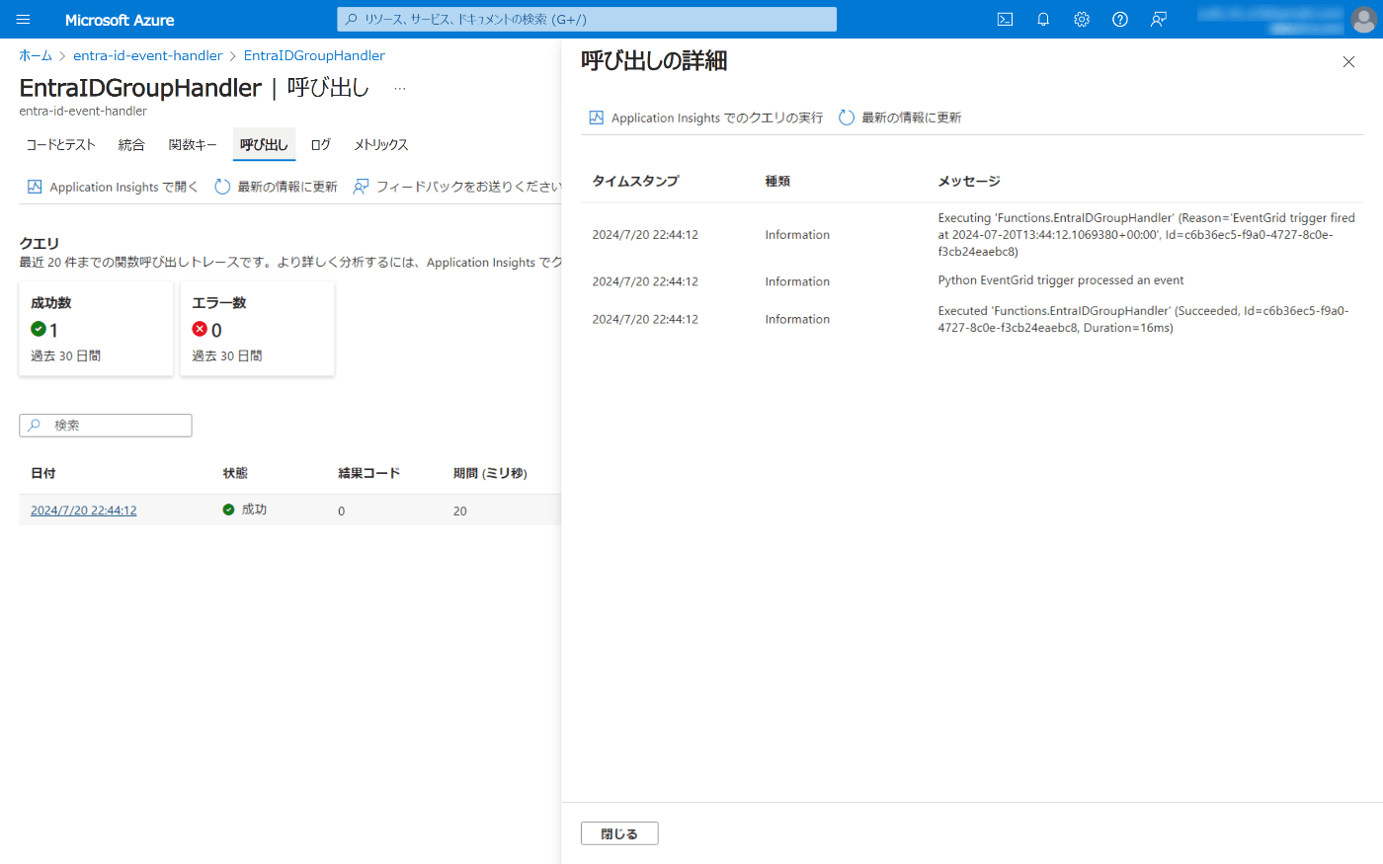Click the メッセージ column header
This screenshot has width=1383, height=864.
(x=969, y=182)
